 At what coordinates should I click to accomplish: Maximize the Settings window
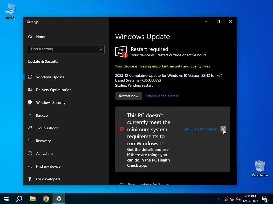[x=218, y=22]
